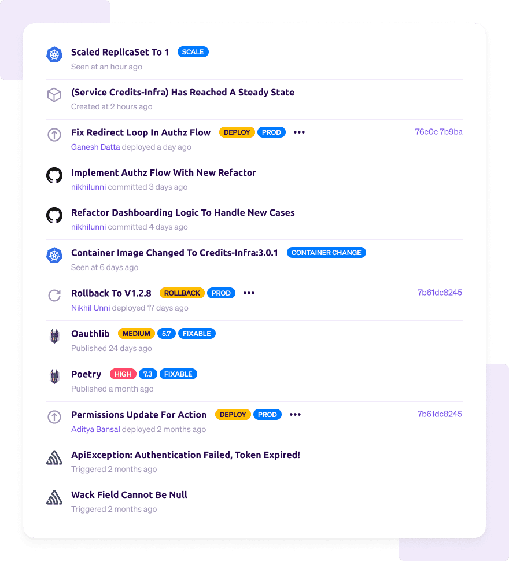Click the SCALE badge
This screenshot has height=561, width=509.
tap(193, 52)
